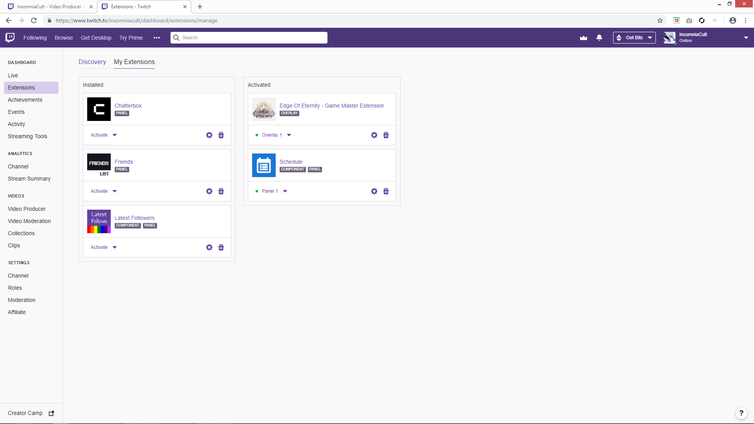The width and height of the screenshot is (754, 424).
Task: Click the Following nav link
Action: pyautogui.click(x=35, y=38)
